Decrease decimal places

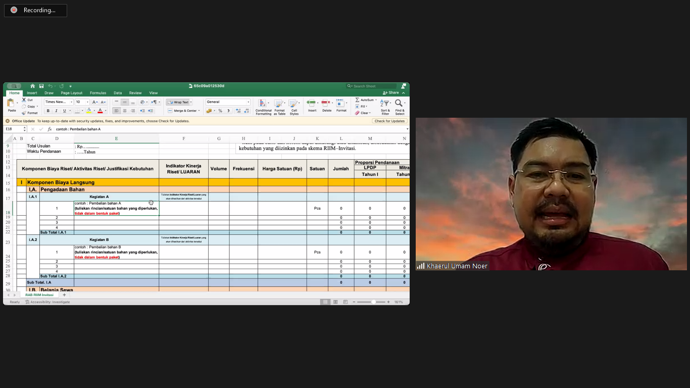245,111
